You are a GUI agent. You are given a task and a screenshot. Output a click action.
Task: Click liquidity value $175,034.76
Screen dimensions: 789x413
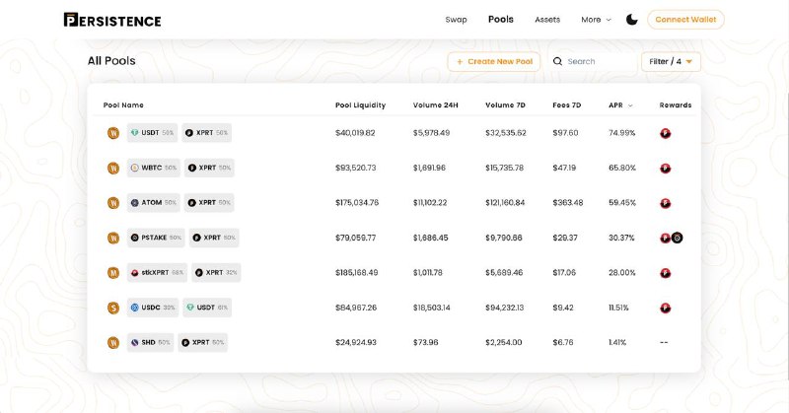357,203
